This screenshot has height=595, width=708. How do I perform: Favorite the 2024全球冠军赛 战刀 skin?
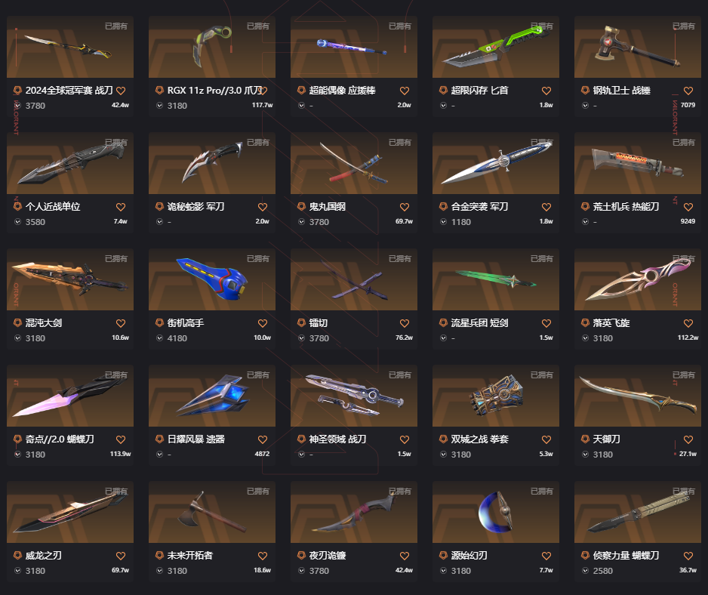click(121, 91)
